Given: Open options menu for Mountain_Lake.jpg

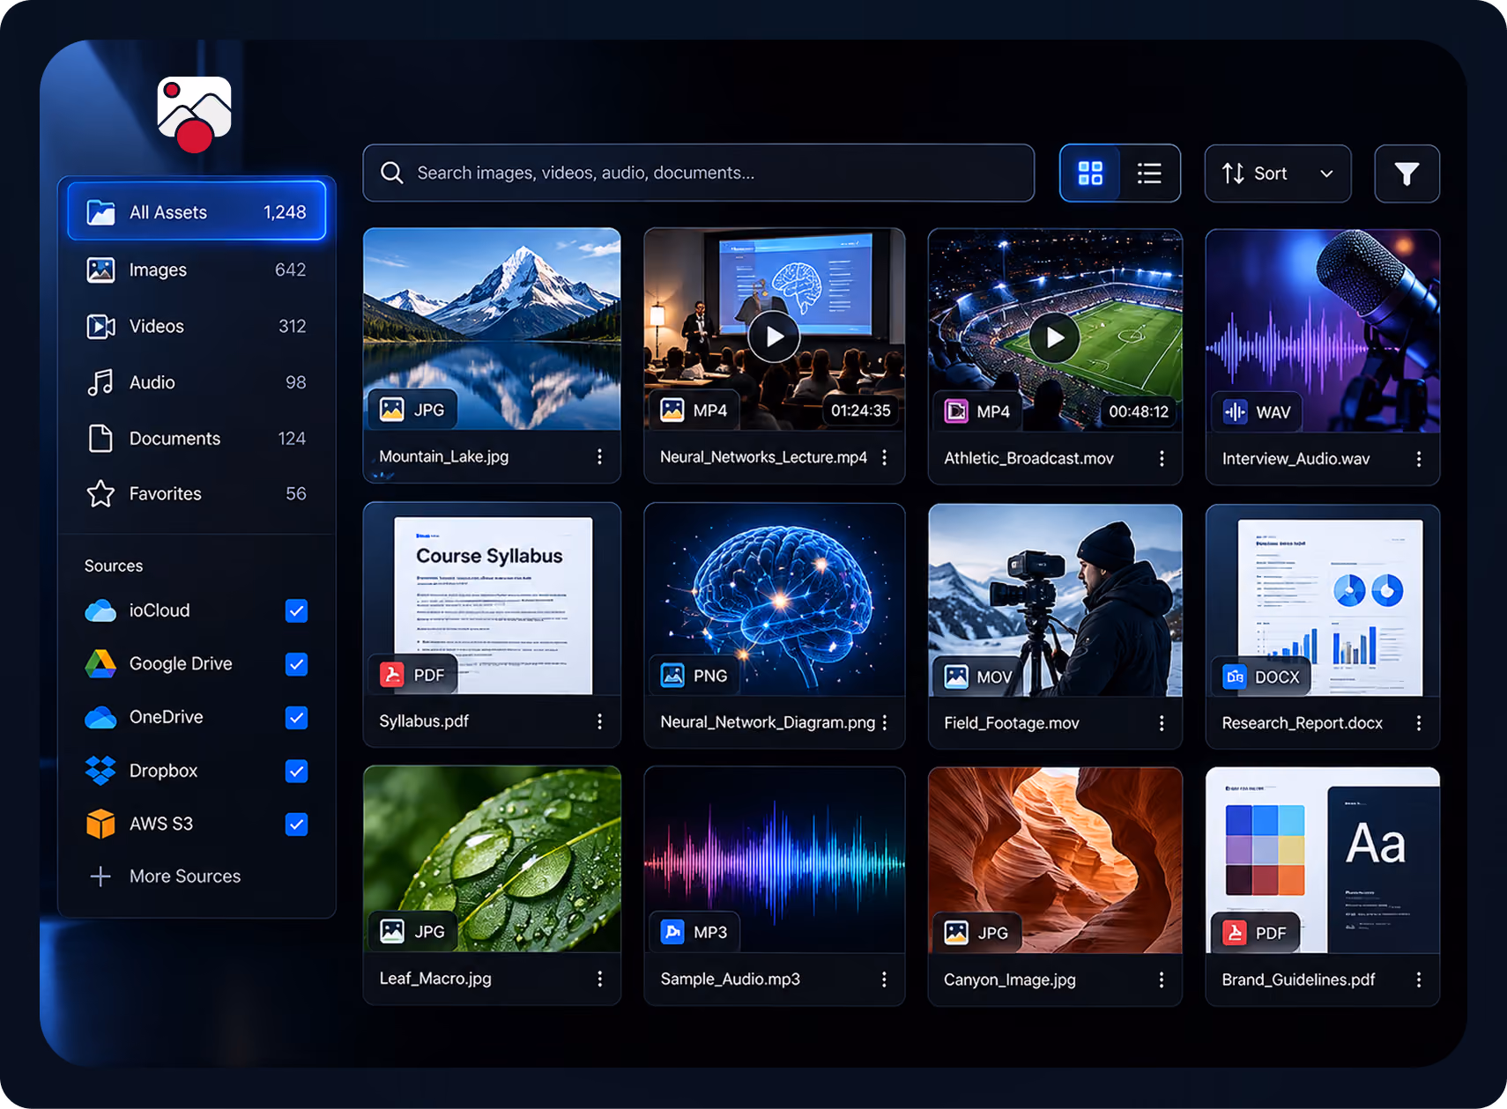Looking at the screenshot, I should [599, 456].
